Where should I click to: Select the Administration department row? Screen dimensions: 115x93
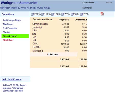click(x=59, y=24)
